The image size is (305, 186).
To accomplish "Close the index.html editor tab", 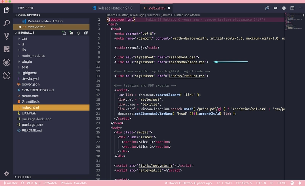I will (x=169, y=8).
